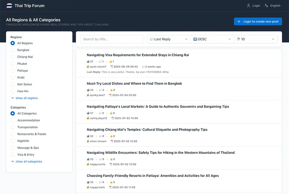
Task: Open Must-Try Local Dishes in Bangkok post
Action: (134, 84)
